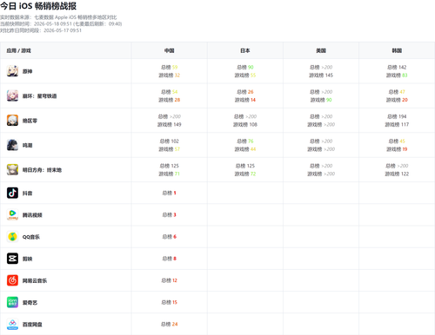
Task: Click 星穹铁道 Korea value 总榜 47
Action: (397, 92)
